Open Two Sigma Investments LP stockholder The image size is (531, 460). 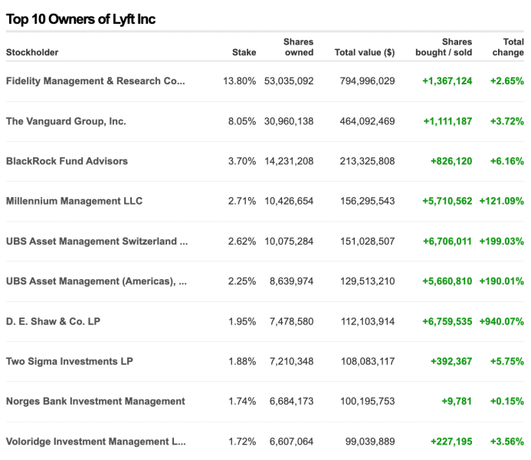(70, 361)
